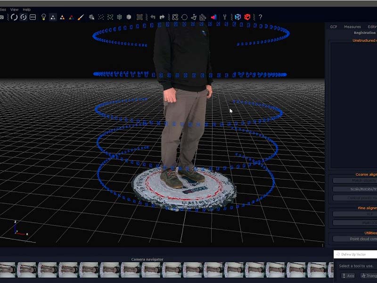Screen dimensions: 377x283
Task: Select the red and blue triangles display icon
Action: pos(72,17)
